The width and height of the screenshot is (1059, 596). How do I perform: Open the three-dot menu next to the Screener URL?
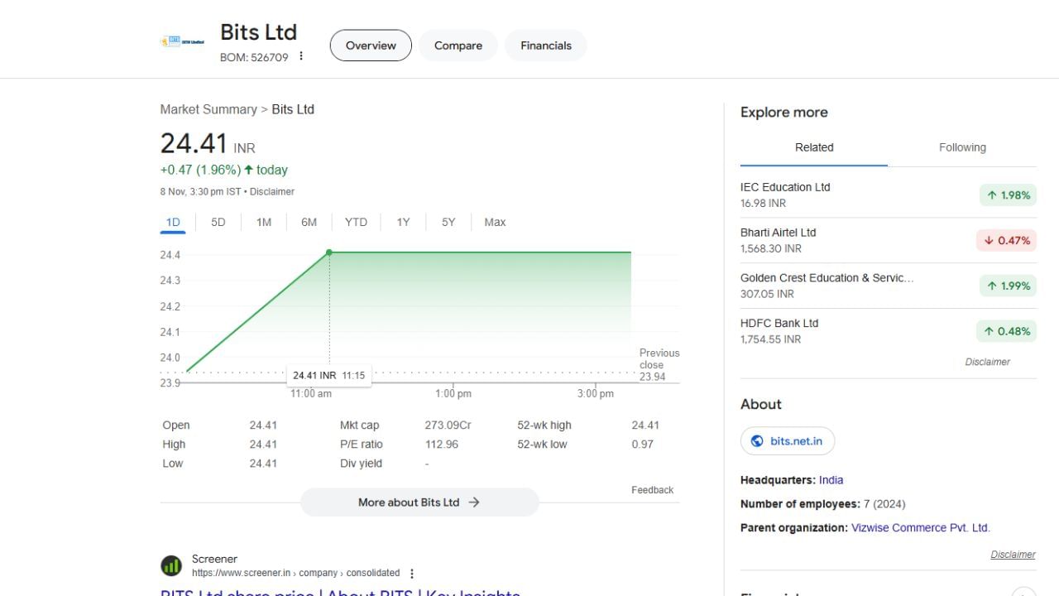point(412,574)
